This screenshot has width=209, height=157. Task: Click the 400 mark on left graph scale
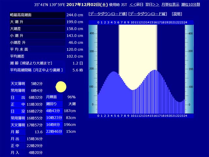coord(91,33)
